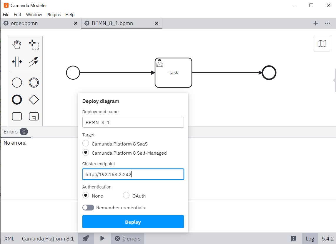
Task: Choose None authentication
Action: [86, 195]
